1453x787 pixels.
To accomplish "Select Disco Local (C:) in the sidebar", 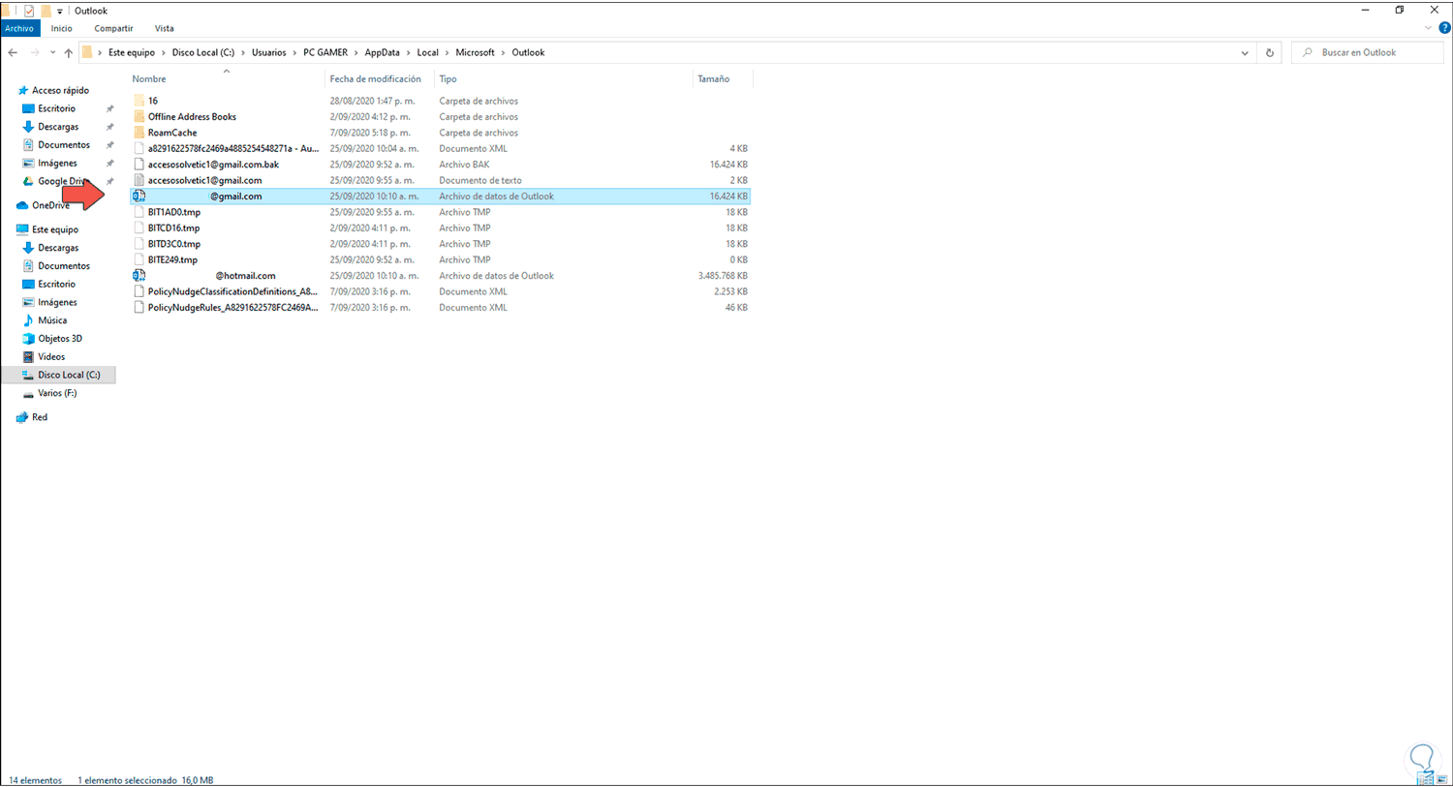I will 69,375.
